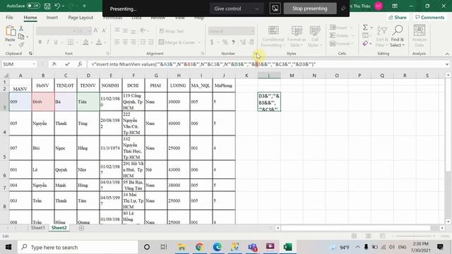Screen dimensions: 452x254
Task: Click the Share button
Action: [397, 17]
